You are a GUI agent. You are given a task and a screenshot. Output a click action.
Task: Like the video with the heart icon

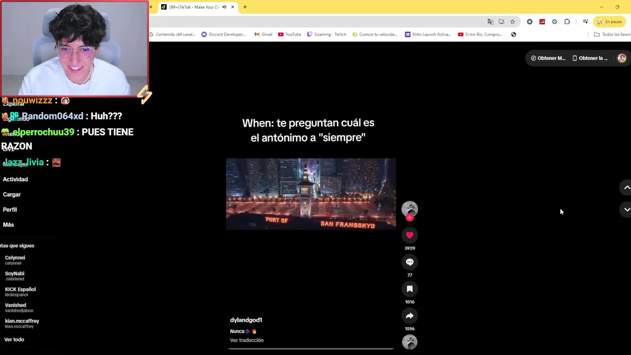coord(410,235)
